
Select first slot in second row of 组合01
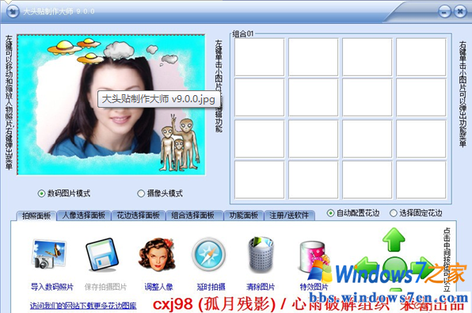pos(259,97)
